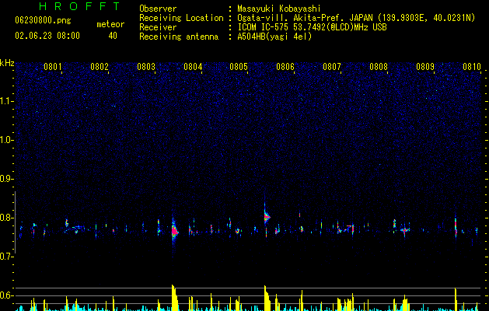Click the observer name Masayuki Kobayashi
Screen dimensions: 489x311
tap(278, 9)
